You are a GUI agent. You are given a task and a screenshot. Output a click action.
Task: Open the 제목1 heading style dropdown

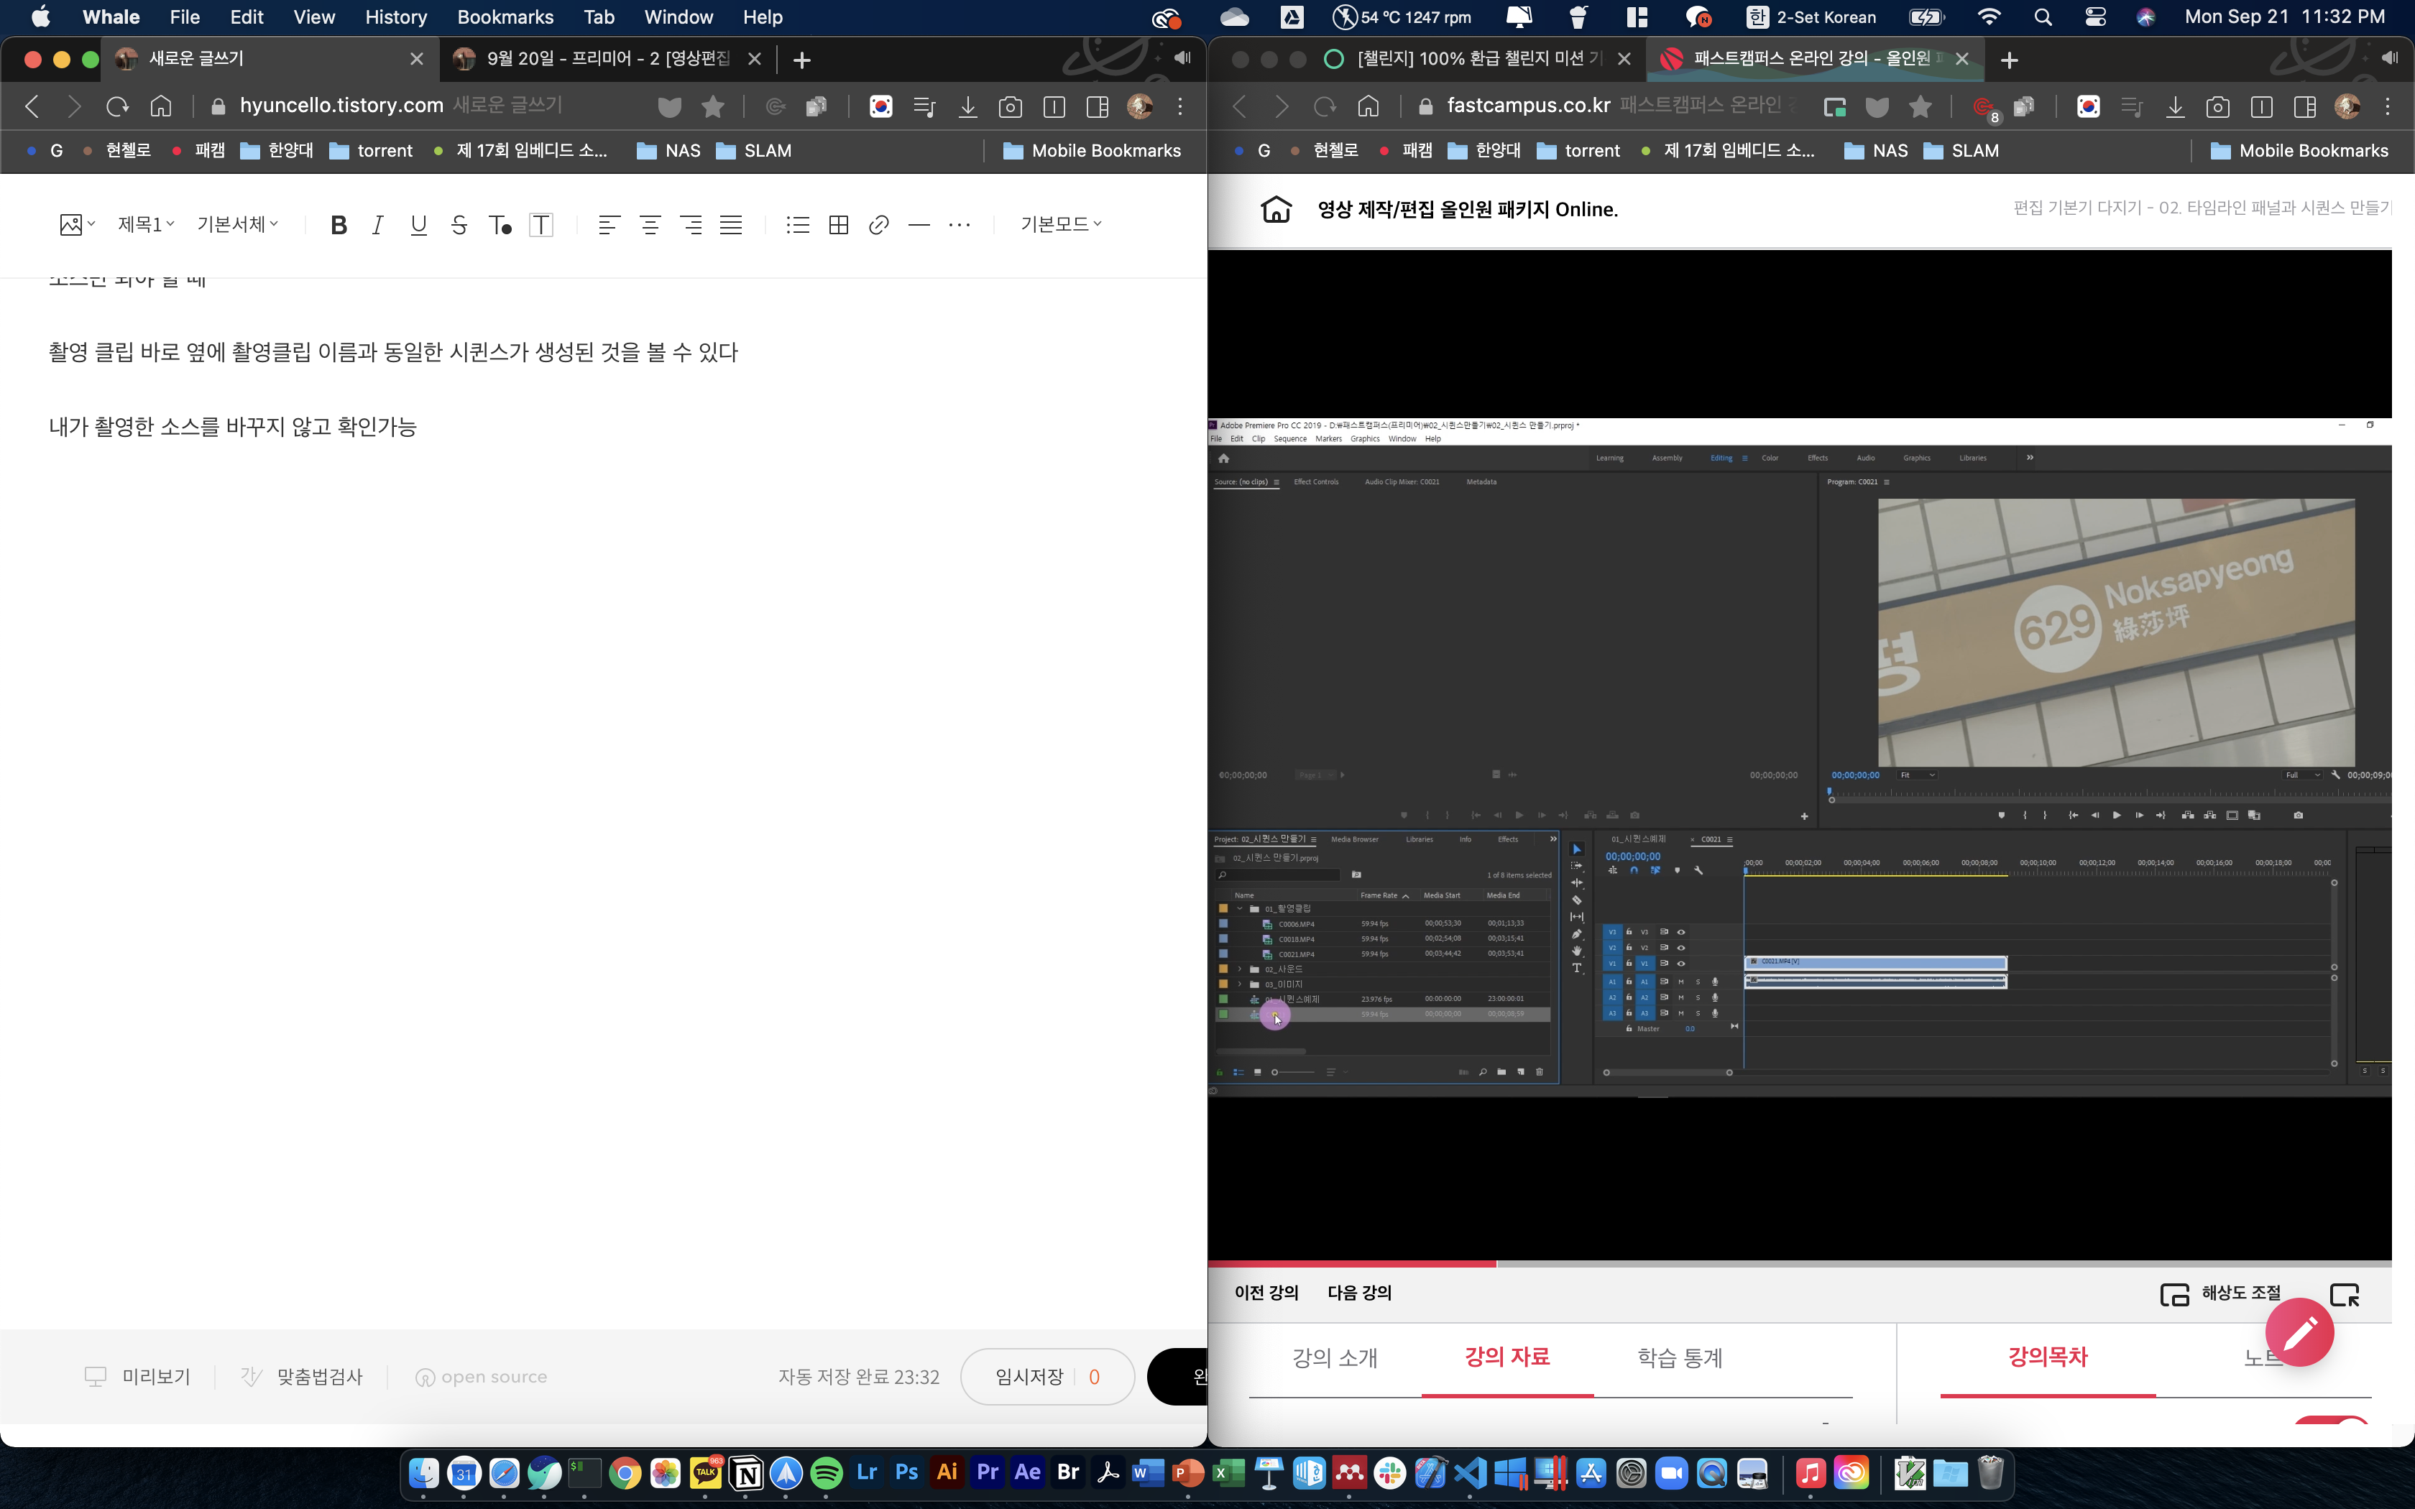[x=146, y=224]
